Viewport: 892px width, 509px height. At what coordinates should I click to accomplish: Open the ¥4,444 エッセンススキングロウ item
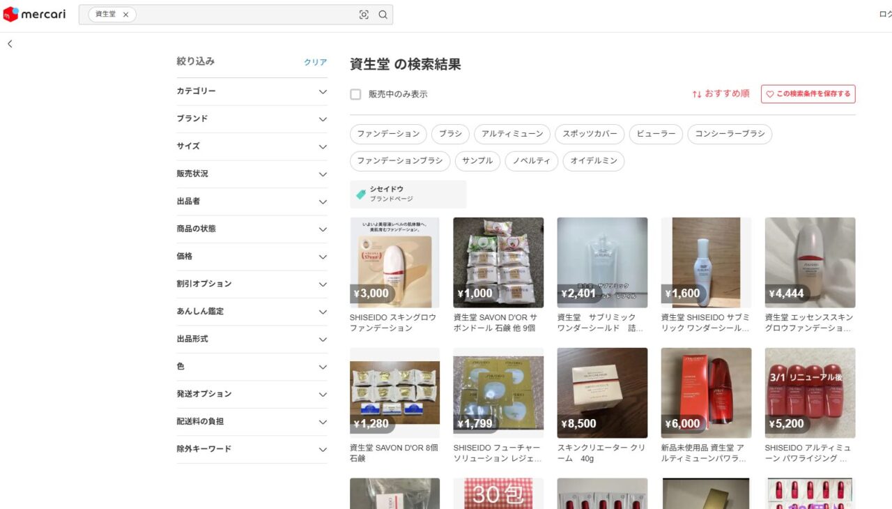coord(810,263)
